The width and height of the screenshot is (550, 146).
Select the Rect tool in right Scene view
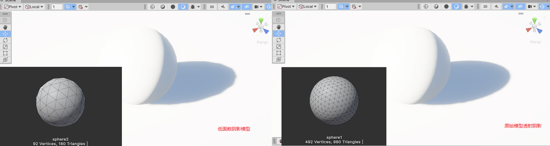click(x=278, y=53)
